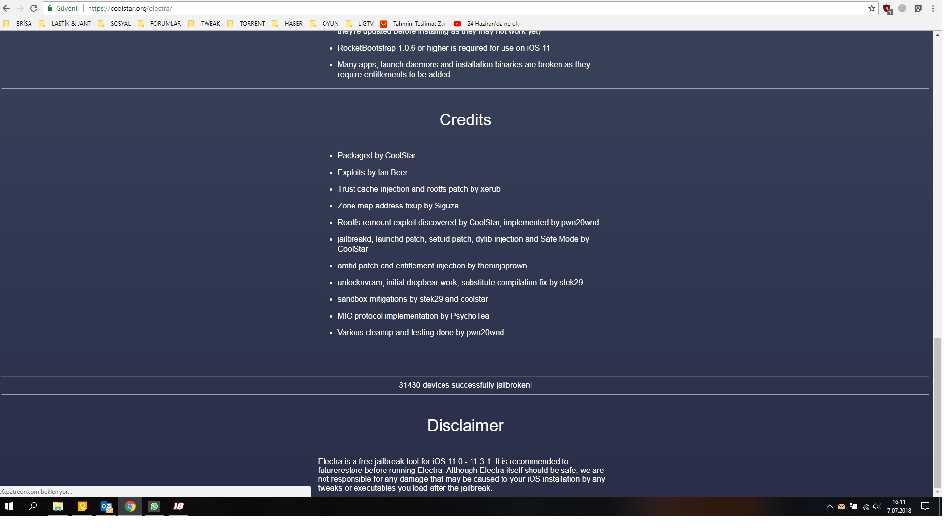944x531 pixels.
Task: Open the volume speaker tray icon
Action: click(877, 506)
